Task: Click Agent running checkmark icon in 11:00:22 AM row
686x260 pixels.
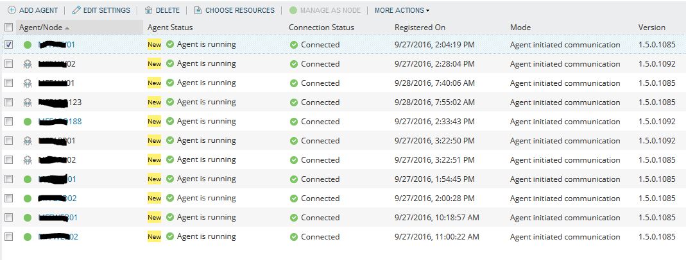Action: 170,236
